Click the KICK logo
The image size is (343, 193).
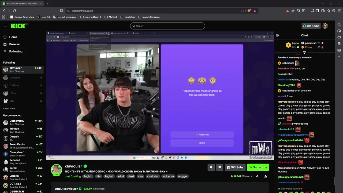19,26
